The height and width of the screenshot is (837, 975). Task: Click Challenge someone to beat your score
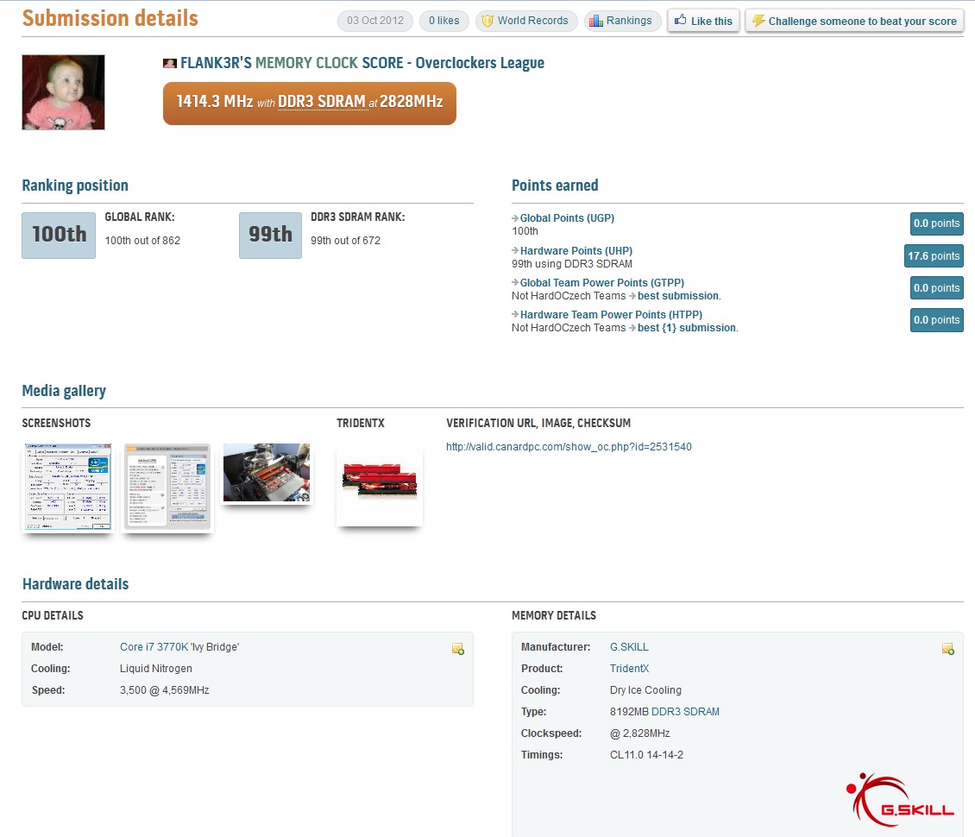click(854, 21)
